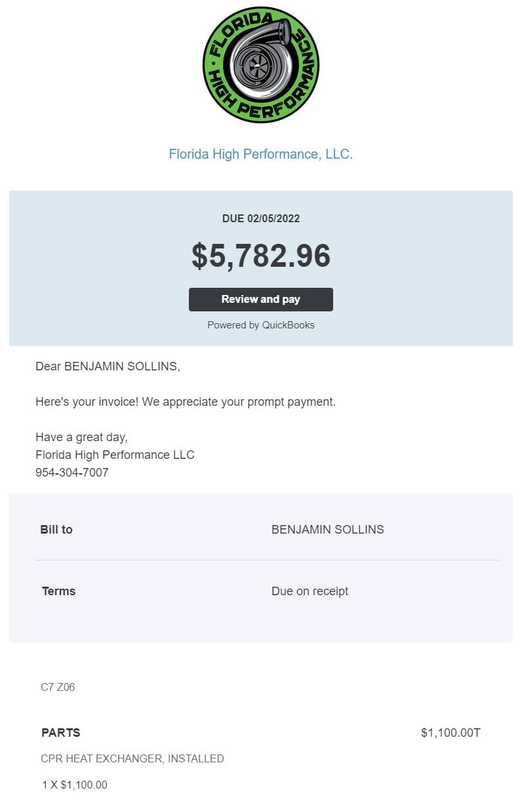This screenshot has width=524, height=803.
Task: Click the Due on receipt terms value
Action: [310, 591]
